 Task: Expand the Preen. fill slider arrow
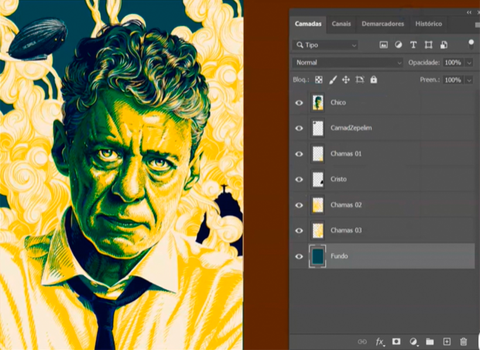coord(469,80)
